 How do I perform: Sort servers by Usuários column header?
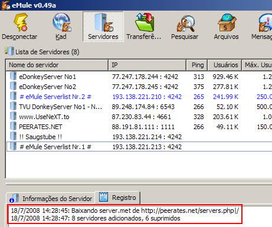225,65
